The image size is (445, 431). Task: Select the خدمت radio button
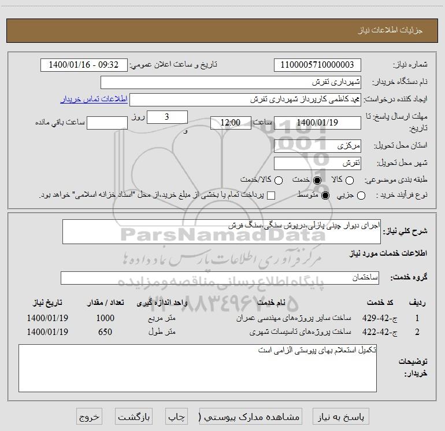tap(317, 180)
